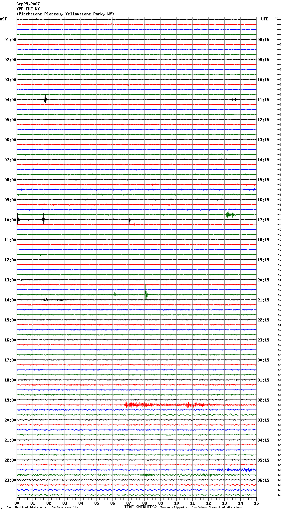The height and width of the screenshot is (512, 283).
Task: Click the "08:15" UTC time label
Action: 263,40
